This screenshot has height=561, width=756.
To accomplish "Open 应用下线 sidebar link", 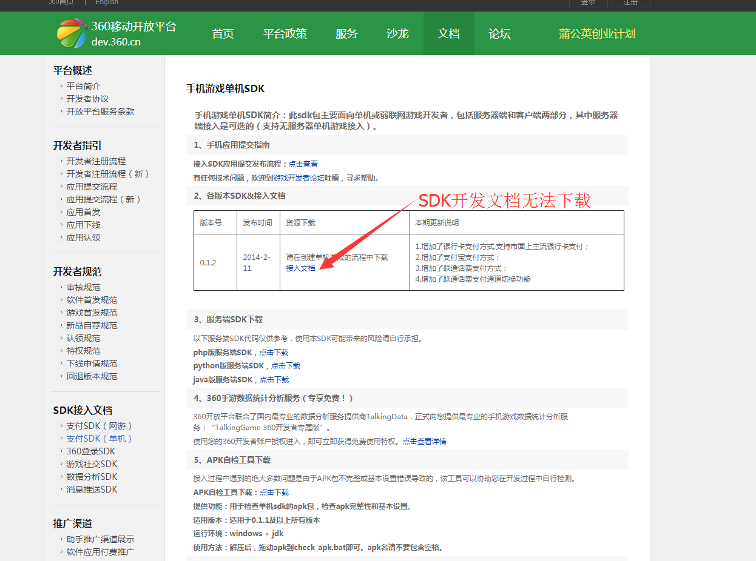I will click(84, 225).
